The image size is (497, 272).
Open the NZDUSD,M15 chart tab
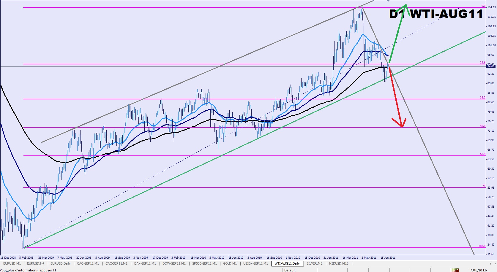[x=339, y=263]
